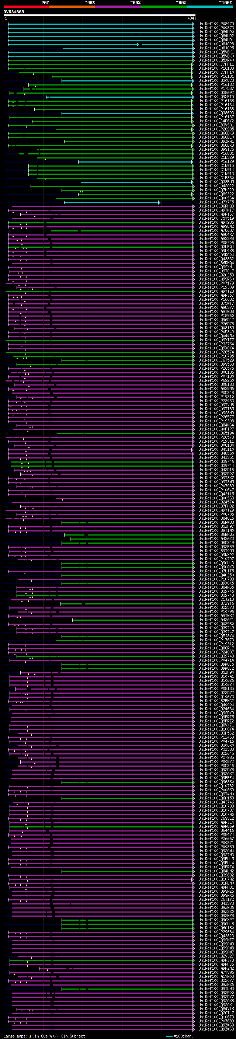Click the UniRef100_Q33BU5 label
Screen dimensions: 236x1039
tap(216, 182)
